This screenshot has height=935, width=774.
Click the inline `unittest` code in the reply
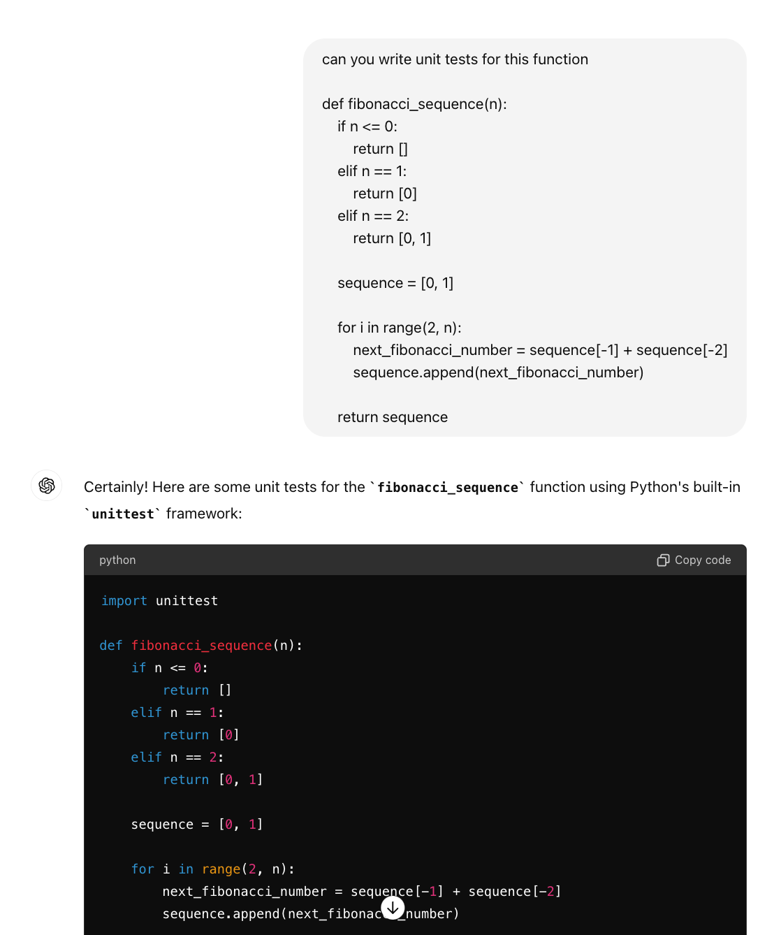pyautogui.click(x=123, y=514)
